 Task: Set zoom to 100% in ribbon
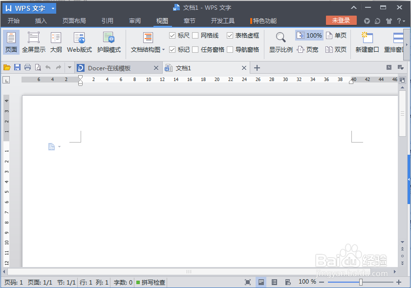coord(309,35)
